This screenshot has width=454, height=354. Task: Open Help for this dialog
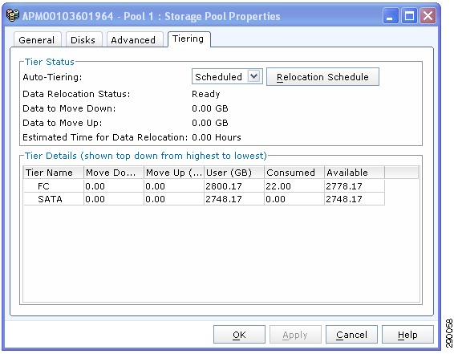(407, 335)
